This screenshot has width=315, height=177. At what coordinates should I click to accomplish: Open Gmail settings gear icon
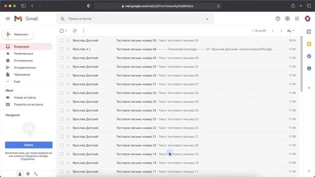(287, 19)
